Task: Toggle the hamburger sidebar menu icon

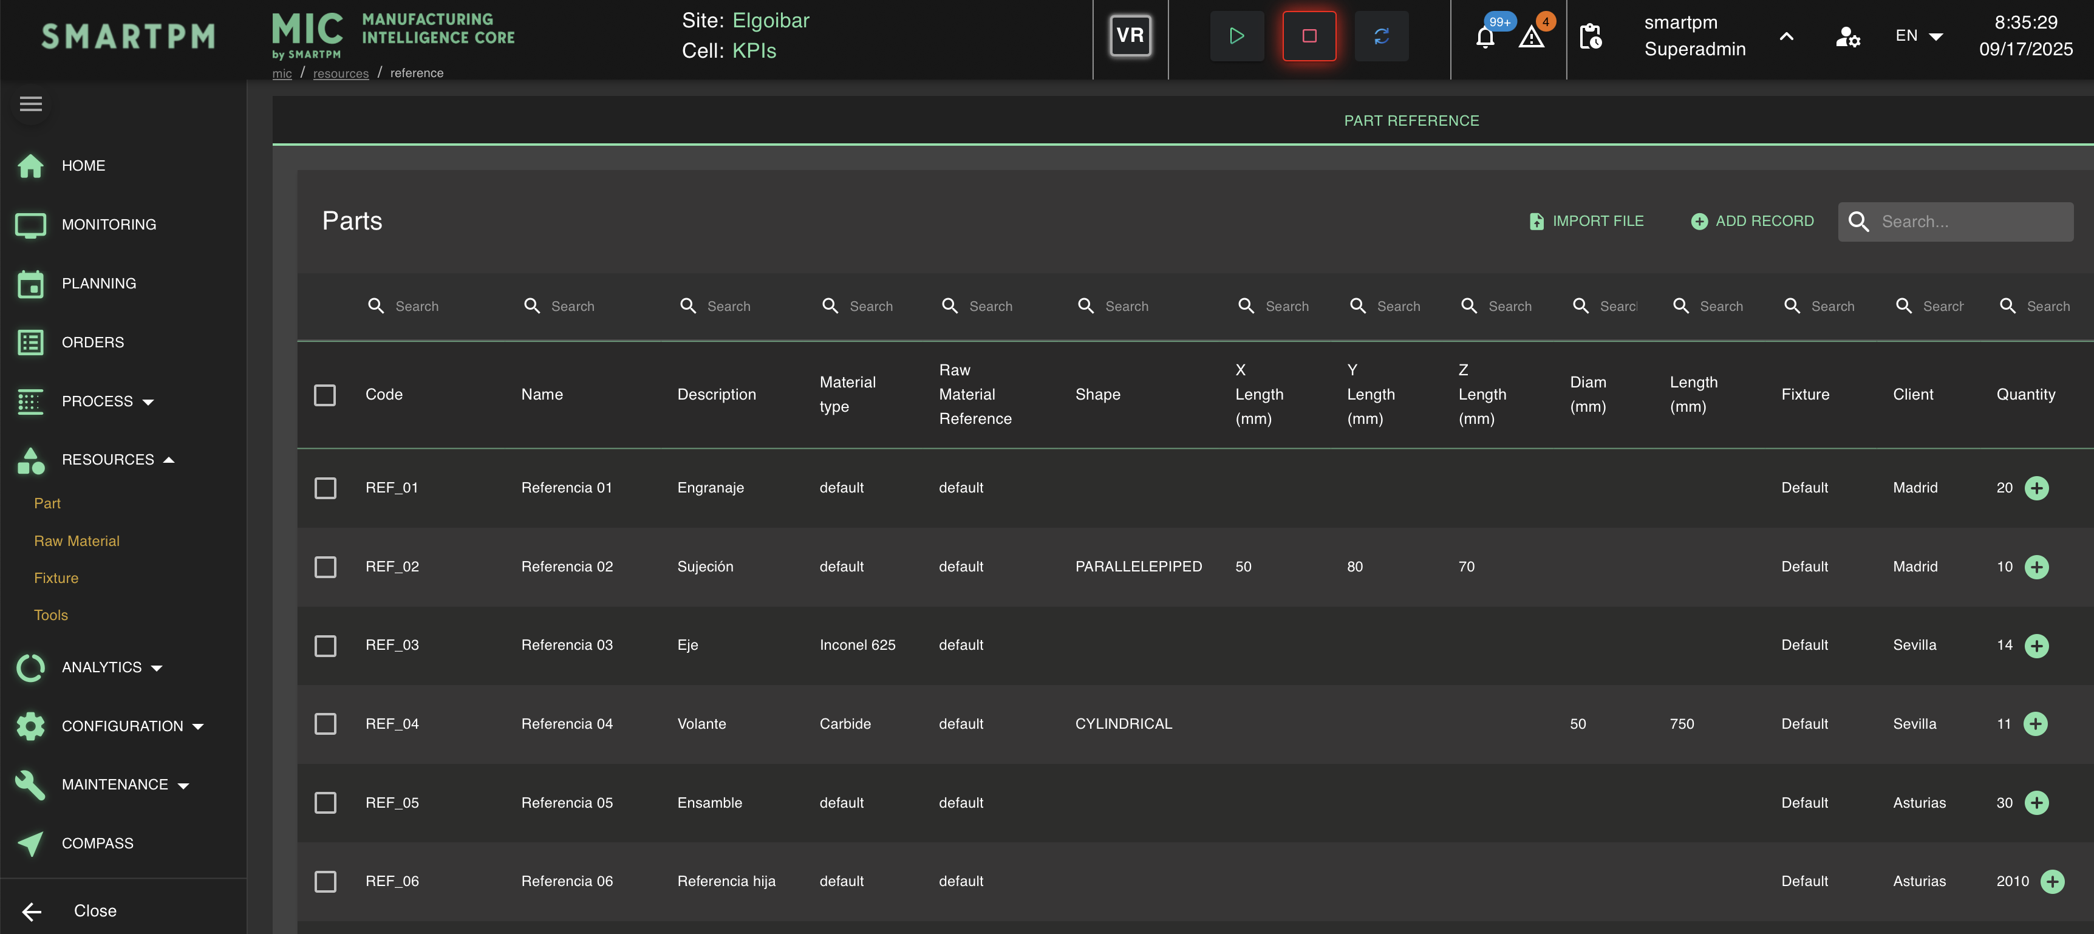Action: tap(31, 104)
